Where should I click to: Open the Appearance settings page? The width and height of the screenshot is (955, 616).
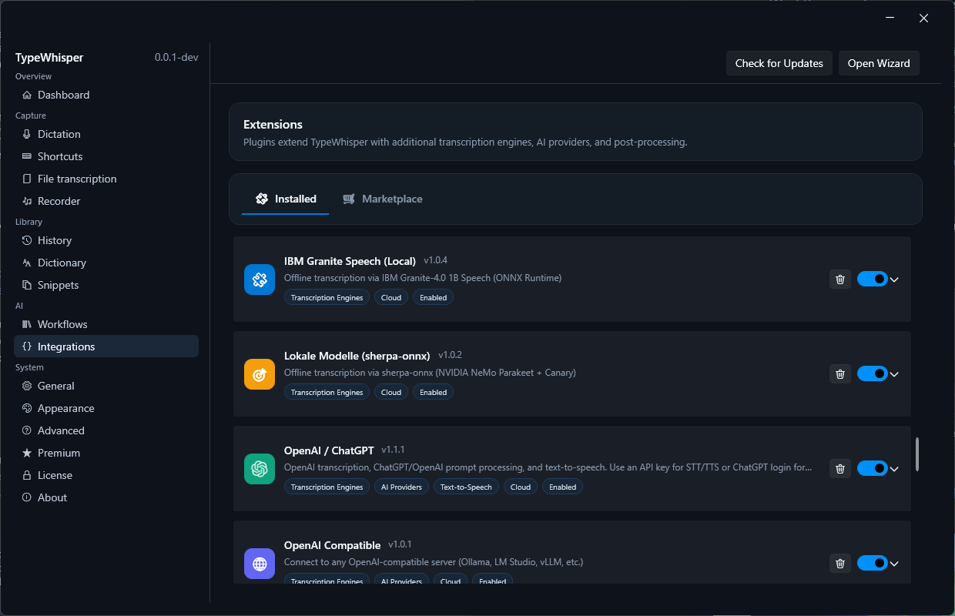pos(106,408)
